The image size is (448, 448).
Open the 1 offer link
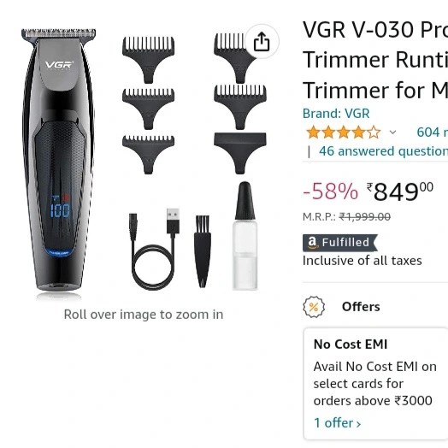pos(337,423)
